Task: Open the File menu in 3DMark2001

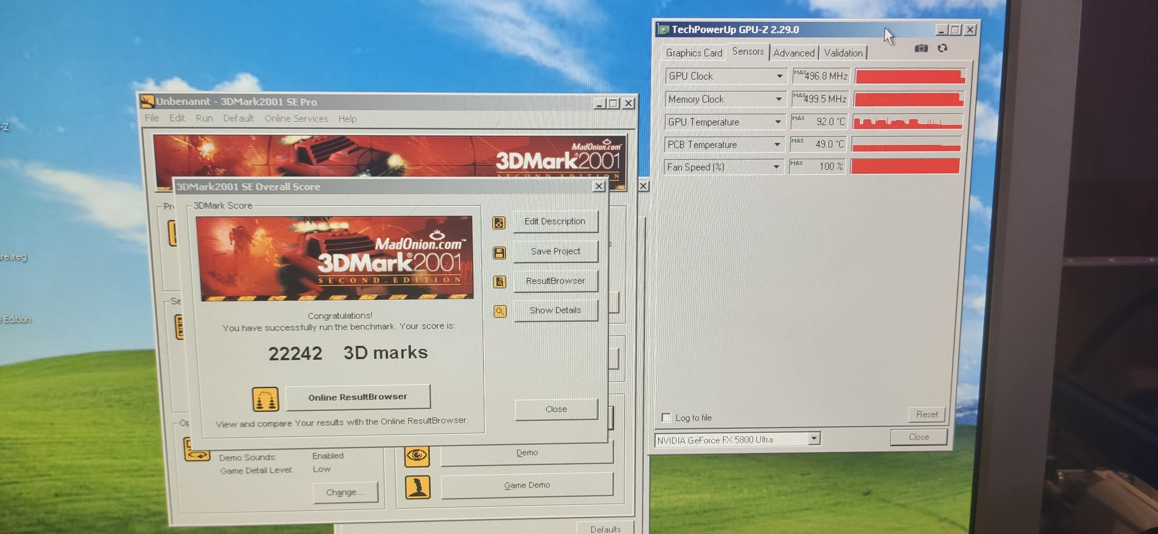Action: click(152, 118)
